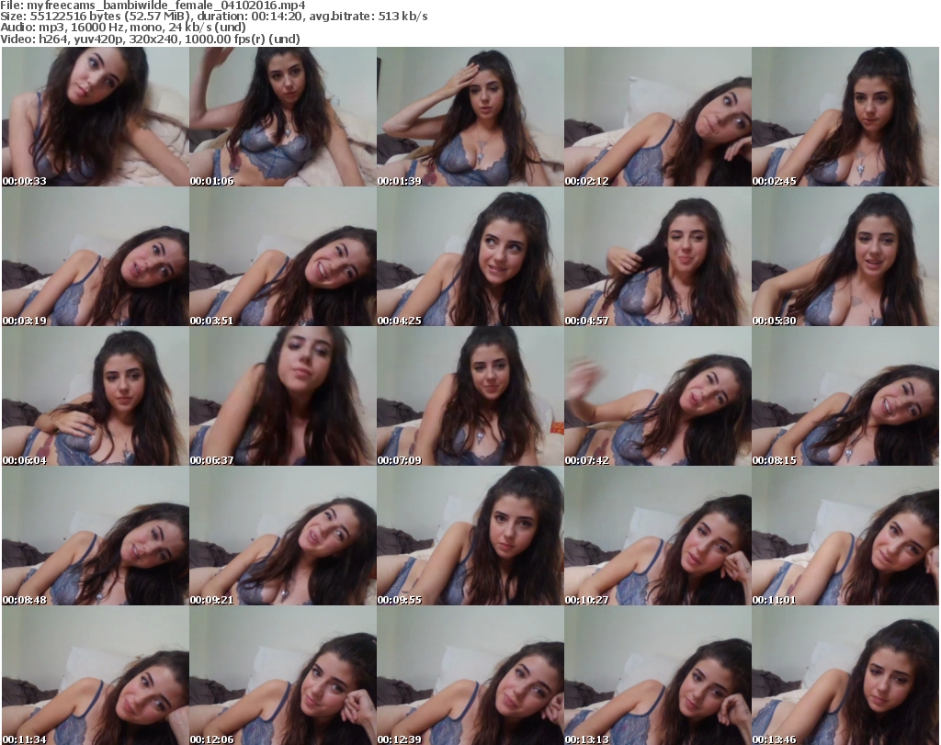Open the thumbnail marked 00:01:39
The width and height of the screenshot is (941, 745).
pos(469,118)
